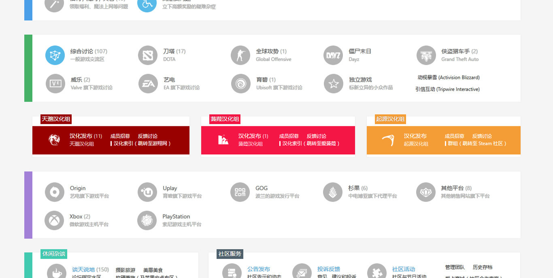Image resolution: width=553 pixels, height=278 pixels.
Task: Click 反馈讨论 under 起源汉化组
Action: (x=482, y=136)
